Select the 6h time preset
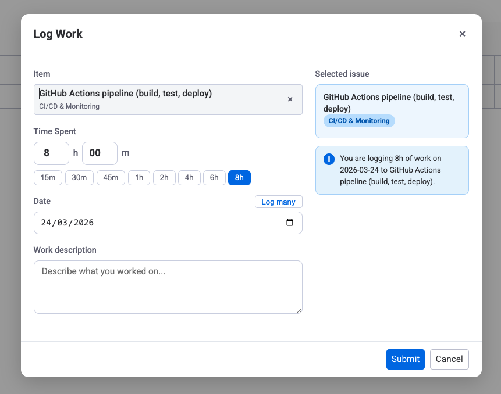The width and height of the screenshot is (501, 394). 214,177
